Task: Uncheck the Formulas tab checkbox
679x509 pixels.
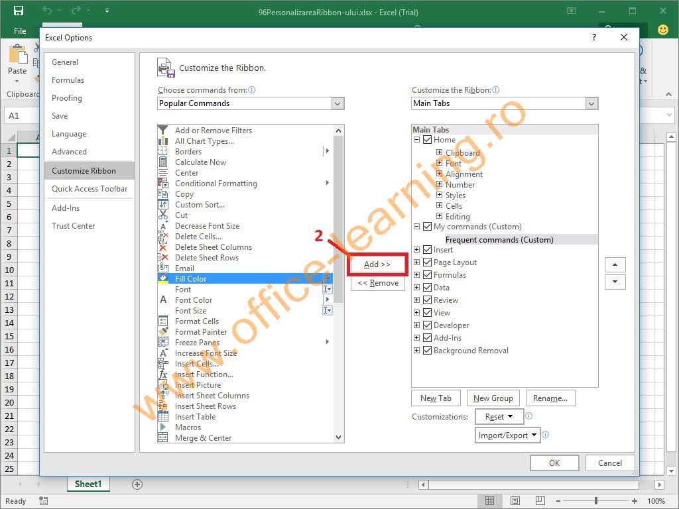Action: [427, 275]
